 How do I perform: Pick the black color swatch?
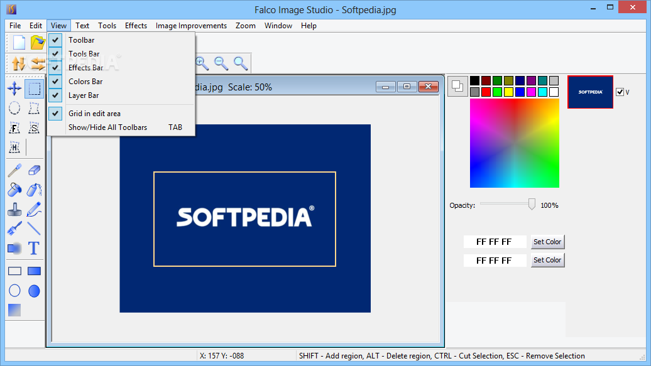(x=474, y=80)
